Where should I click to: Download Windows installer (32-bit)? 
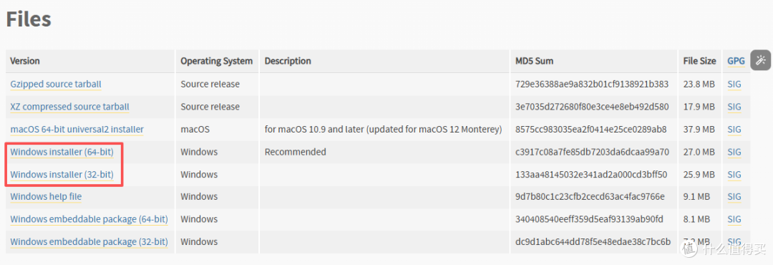click(x=62, y=174)
